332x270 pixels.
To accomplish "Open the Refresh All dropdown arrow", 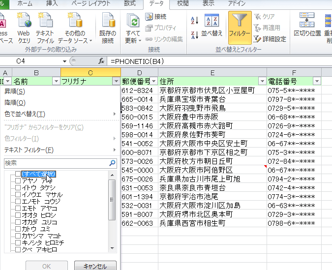I will pyautogui.click(x=140, y=40).
